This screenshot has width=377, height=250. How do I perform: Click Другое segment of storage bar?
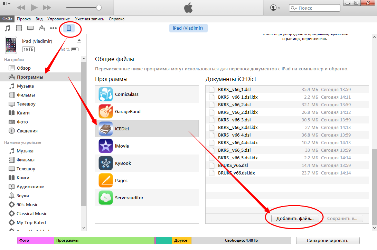(181, 240)
